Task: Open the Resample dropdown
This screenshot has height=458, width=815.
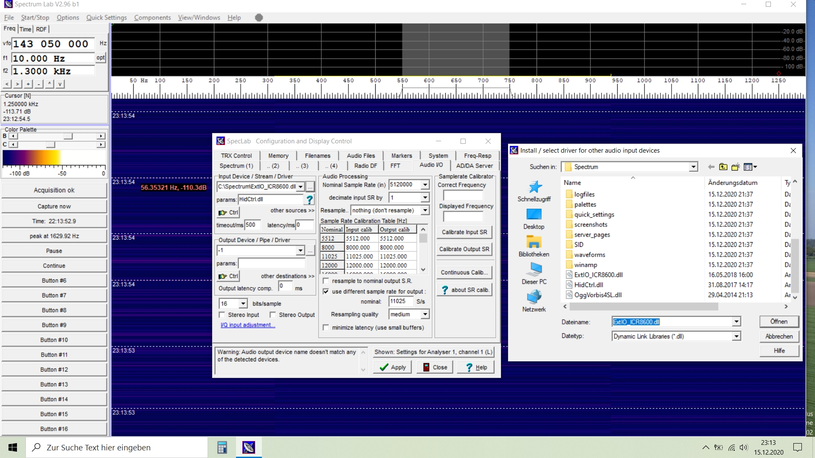Action: click(x=425, y=210)
